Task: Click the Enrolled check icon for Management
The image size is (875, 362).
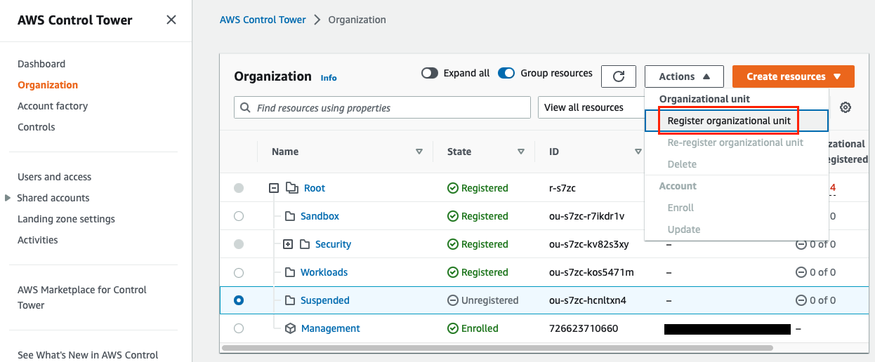Action: pyautogui.click(x=453, y=328)
